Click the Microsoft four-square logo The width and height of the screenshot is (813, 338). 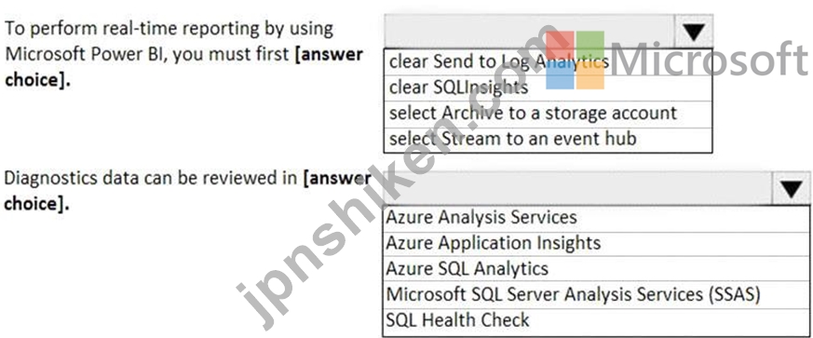pos(575,61)
